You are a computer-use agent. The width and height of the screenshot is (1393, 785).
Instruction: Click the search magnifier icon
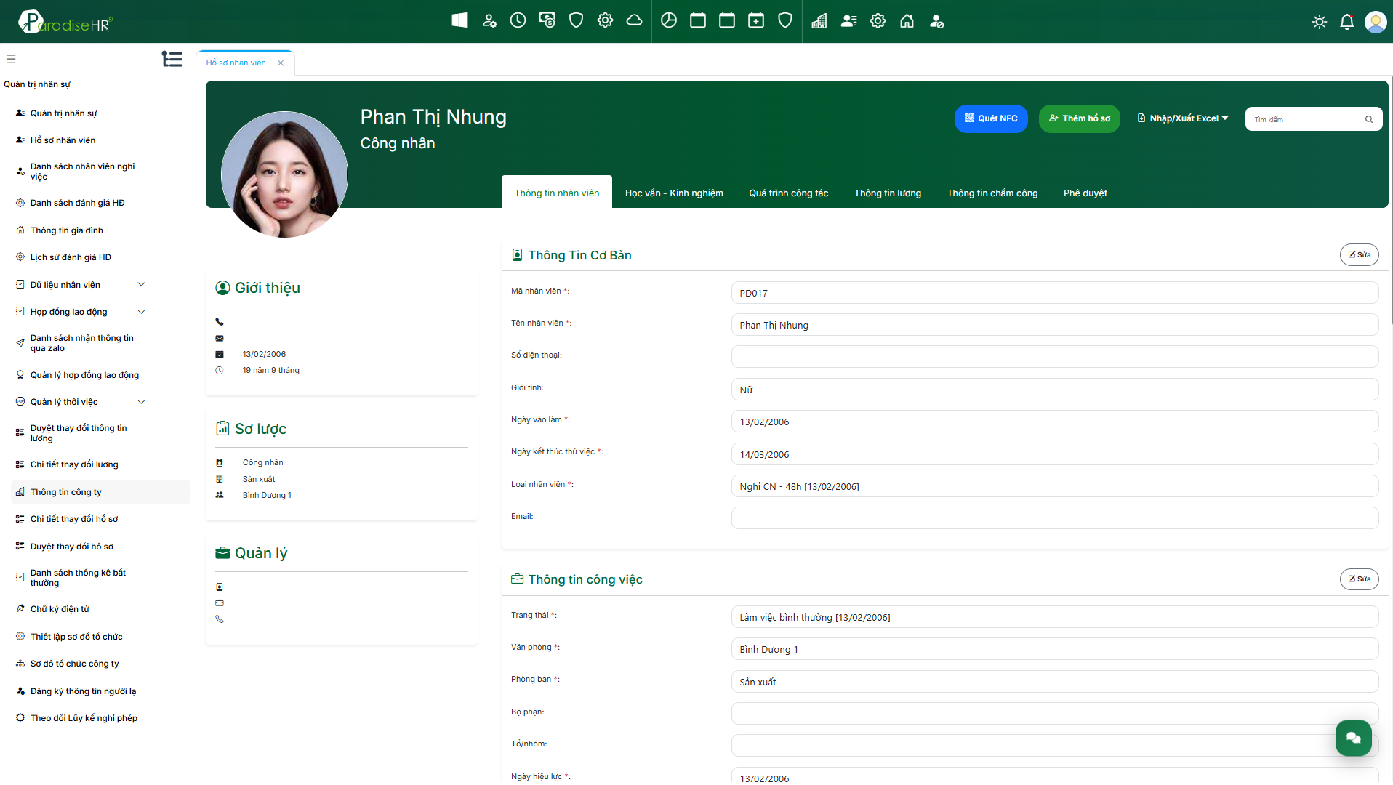point(1369,119)
